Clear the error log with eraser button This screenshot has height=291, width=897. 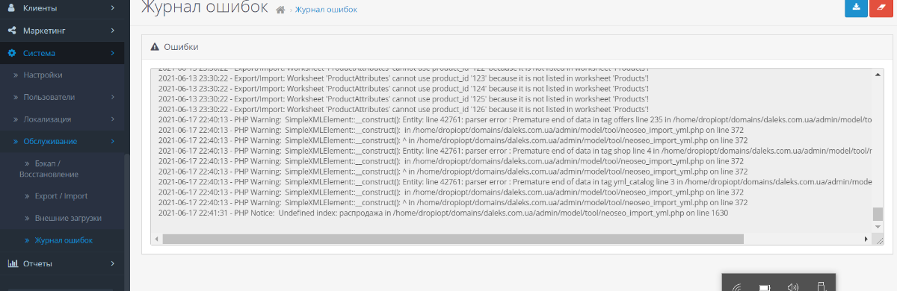(x=881, y=7)
